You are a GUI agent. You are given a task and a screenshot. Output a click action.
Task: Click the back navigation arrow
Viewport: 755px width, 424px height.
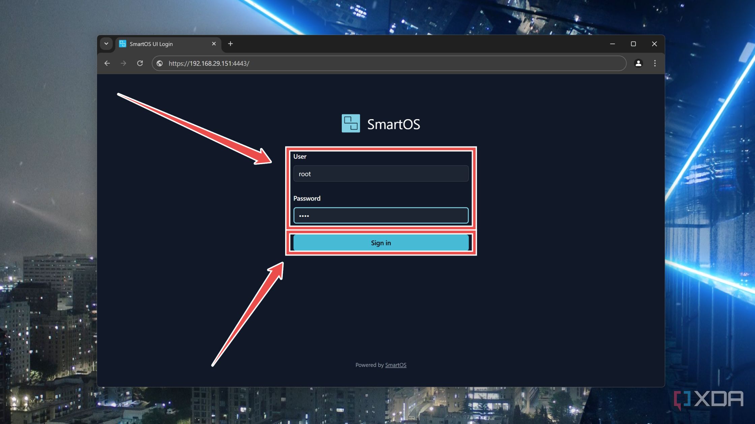click(107, 63)
